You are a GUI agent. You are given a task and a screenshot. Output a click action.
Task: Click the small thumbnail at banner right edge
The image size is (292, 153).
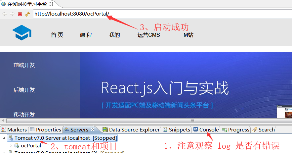coord(284,111)
